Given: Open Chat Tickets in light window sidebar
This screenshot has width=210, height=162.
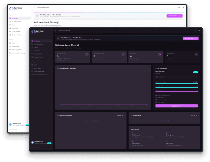Looking at the screenshot, I should (20, 31).
